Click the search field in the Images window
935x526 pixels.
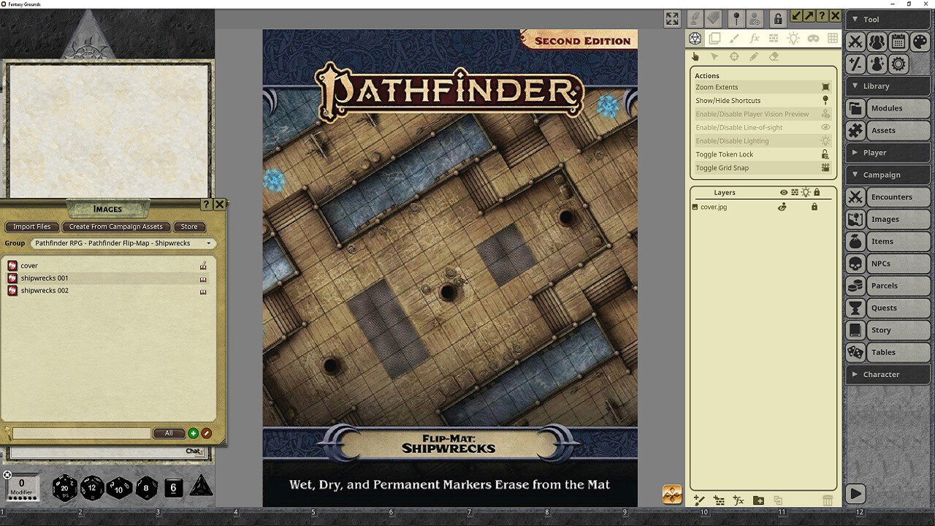pos(80,432)
